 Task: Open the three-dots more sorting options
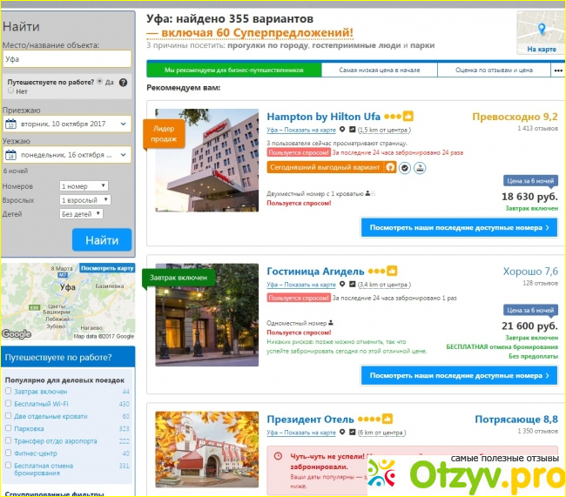pyautogui.click(x=558, y=71)
